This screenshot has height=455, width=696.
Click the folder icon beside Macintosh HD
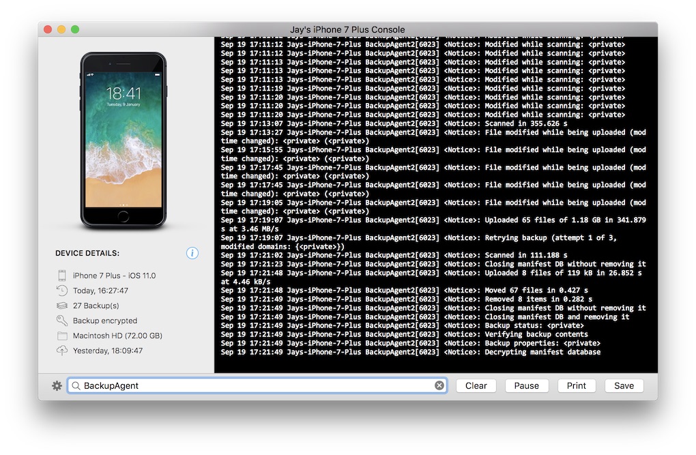(x=62, y=336)
